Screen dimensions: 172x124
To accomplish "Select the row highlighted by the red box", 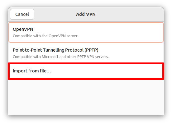I will [x=86, y=71].
